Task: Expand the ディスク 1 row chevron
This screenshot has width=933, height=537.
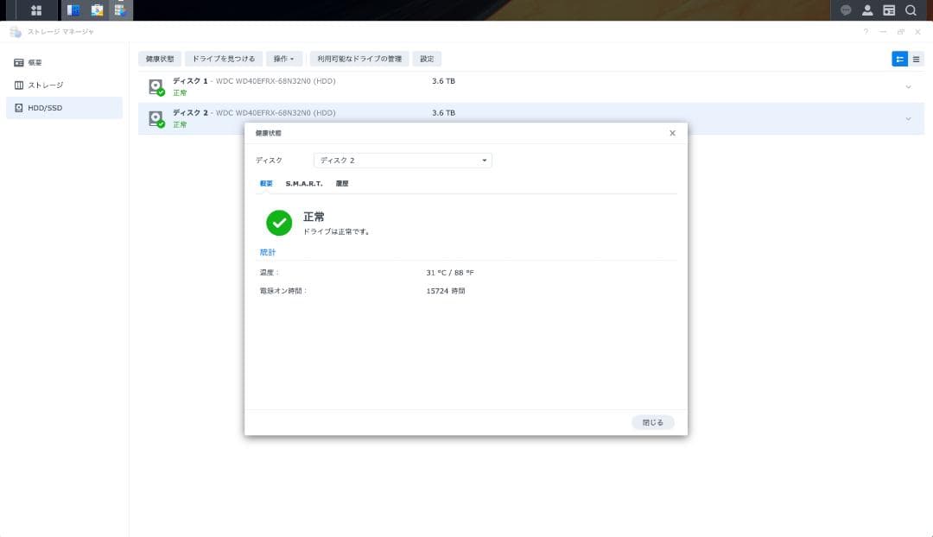Action: pos(908,87)
